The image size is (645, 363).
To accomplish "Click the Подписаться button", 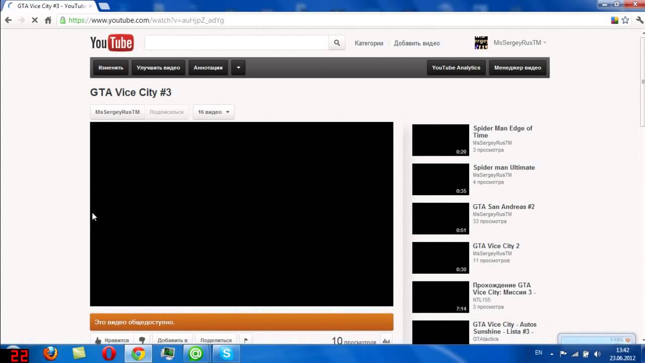I will [166, 112].
